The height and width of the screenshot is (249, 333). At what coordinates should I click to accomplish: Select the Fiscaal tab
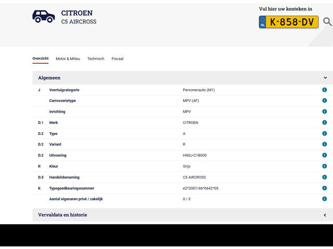click(x=117, y=59)
